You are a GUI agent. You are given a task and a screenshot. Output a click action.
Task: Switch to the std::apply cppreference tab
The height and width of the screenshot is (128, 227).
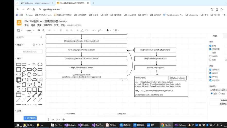[37, 3]
